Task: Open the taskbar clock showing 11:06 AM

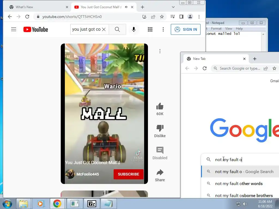Action: pyautogui.click(x=265, y=204)
